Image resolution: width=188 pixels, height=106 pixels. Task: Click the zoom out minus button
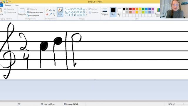point(174,104)
